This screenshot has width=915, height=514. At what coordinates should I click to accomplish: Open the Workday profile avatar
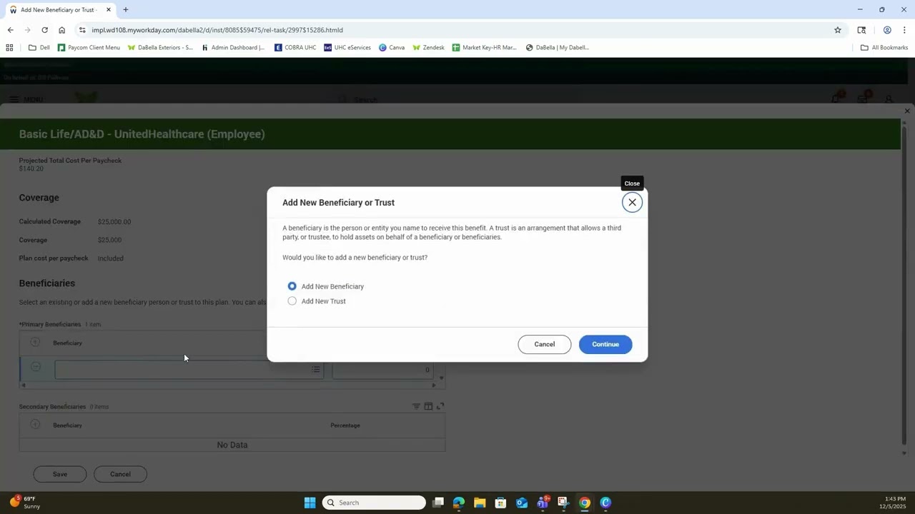889,99
